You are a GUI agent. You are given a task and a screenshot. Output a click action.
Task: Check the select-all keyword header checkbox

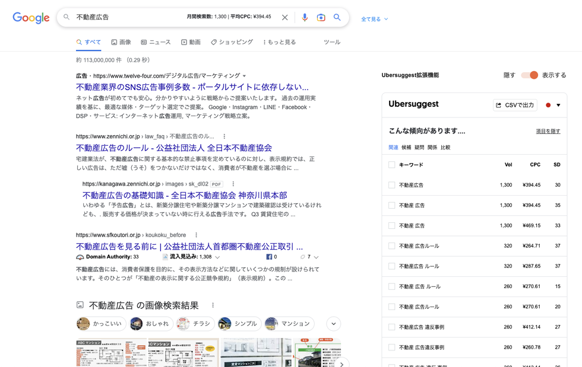[x=391, y=165]
